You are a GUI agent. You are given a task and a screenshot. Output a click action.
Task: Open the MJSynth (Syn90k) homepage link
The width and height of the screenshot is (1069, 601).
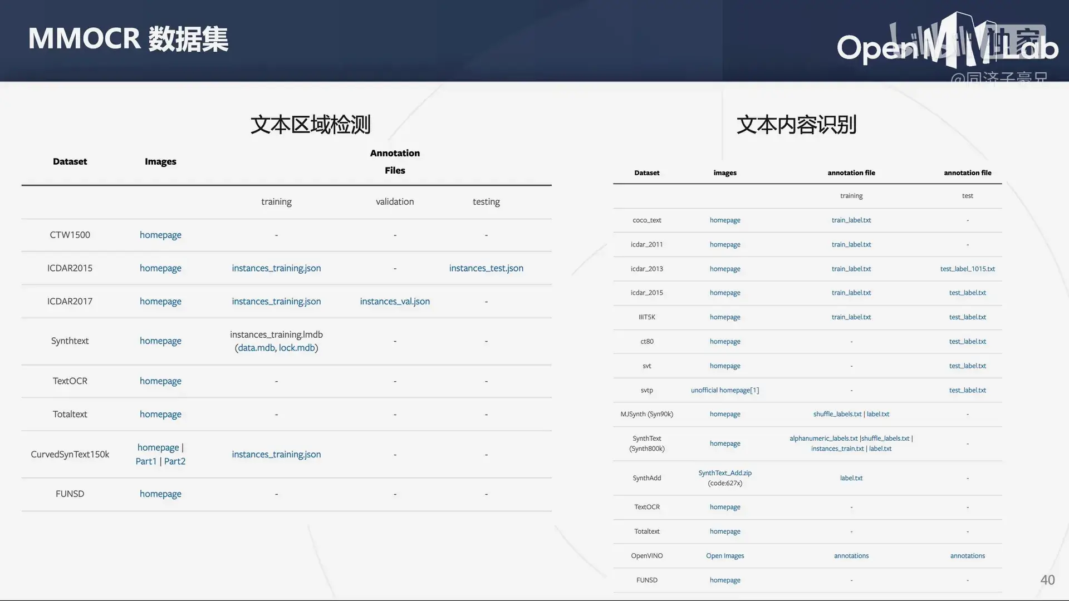point(725,415)
